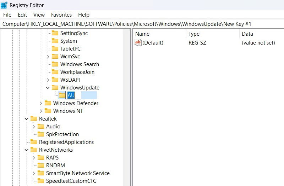Click the WorkplaceJoin folder icon
This screenshot has width=284, height=186.
(55, 72)
